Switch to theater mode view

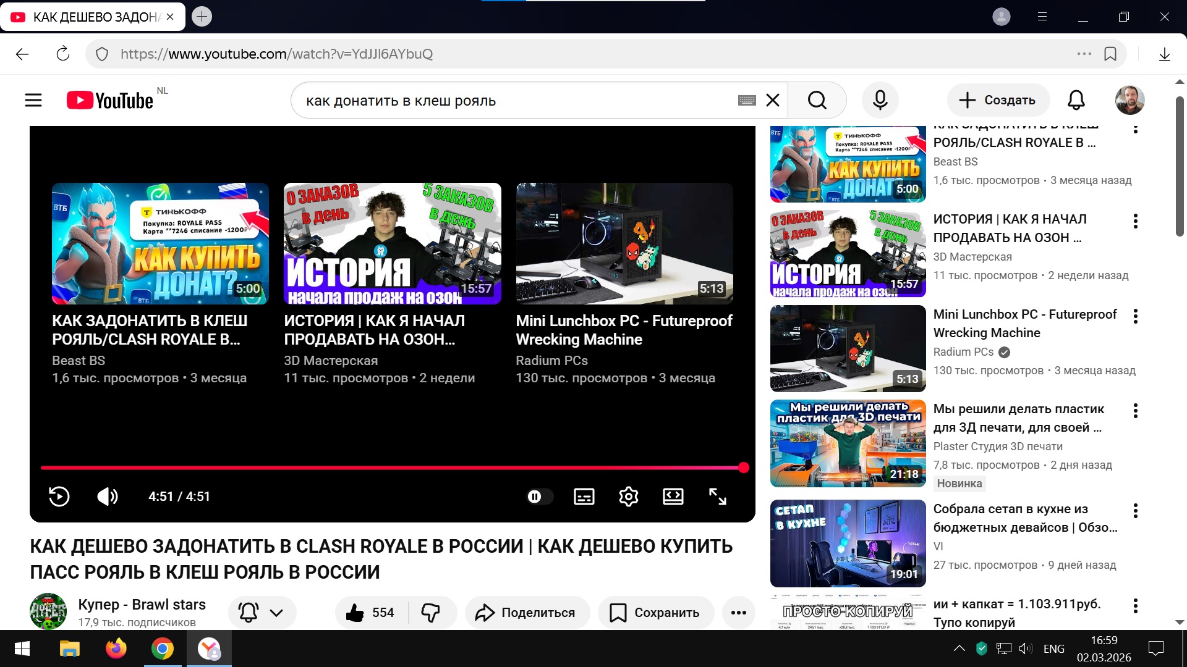673,497
